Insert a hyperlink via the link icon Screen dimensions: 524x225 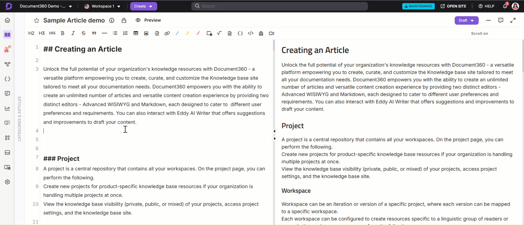(x=167, y=33)
